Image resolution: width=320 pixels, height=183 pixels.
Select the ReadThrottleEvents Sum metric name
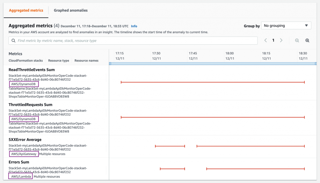click(31, 69)
